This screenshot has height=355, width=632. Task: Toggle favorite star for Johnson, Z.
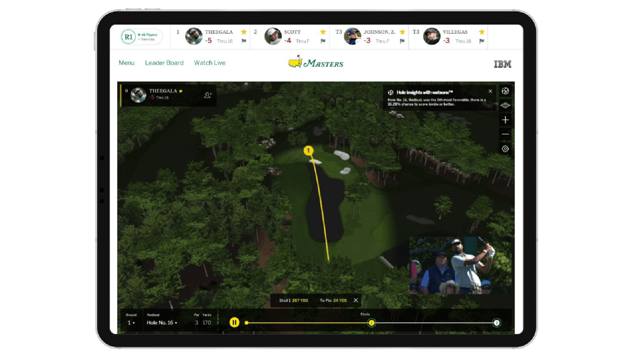tap(402, 32)
